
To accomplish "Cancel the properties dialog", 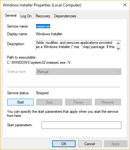I will 90,144.
